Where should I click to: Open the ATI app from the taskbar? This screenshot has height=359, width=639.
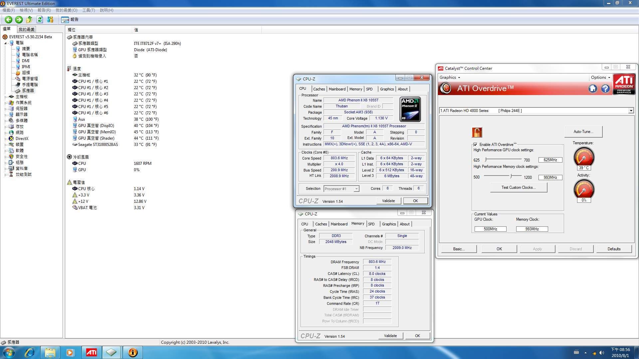pyautogui.click(x=91, y=352)
